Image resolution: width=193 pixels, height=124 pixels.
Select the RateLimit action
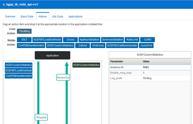click(x=132, y=40)
